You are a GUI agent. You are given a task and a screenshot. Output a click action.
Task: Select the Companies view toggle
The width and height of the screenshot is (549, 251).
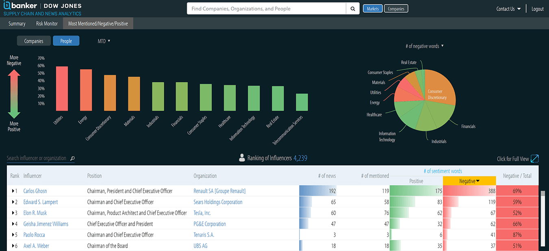pos(34,41)
